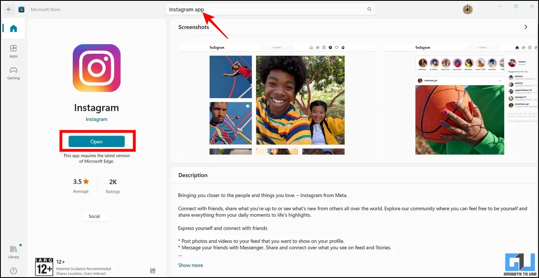The image size is (539, 278).
Task: Open the second screenshot with the basketball
Action: (x=461, y=99)
